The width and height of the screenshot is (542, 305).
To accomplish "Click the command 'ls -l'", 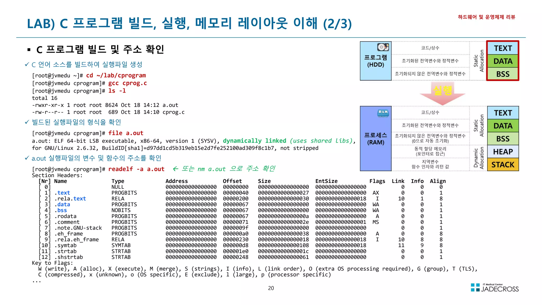I will 117,91.
